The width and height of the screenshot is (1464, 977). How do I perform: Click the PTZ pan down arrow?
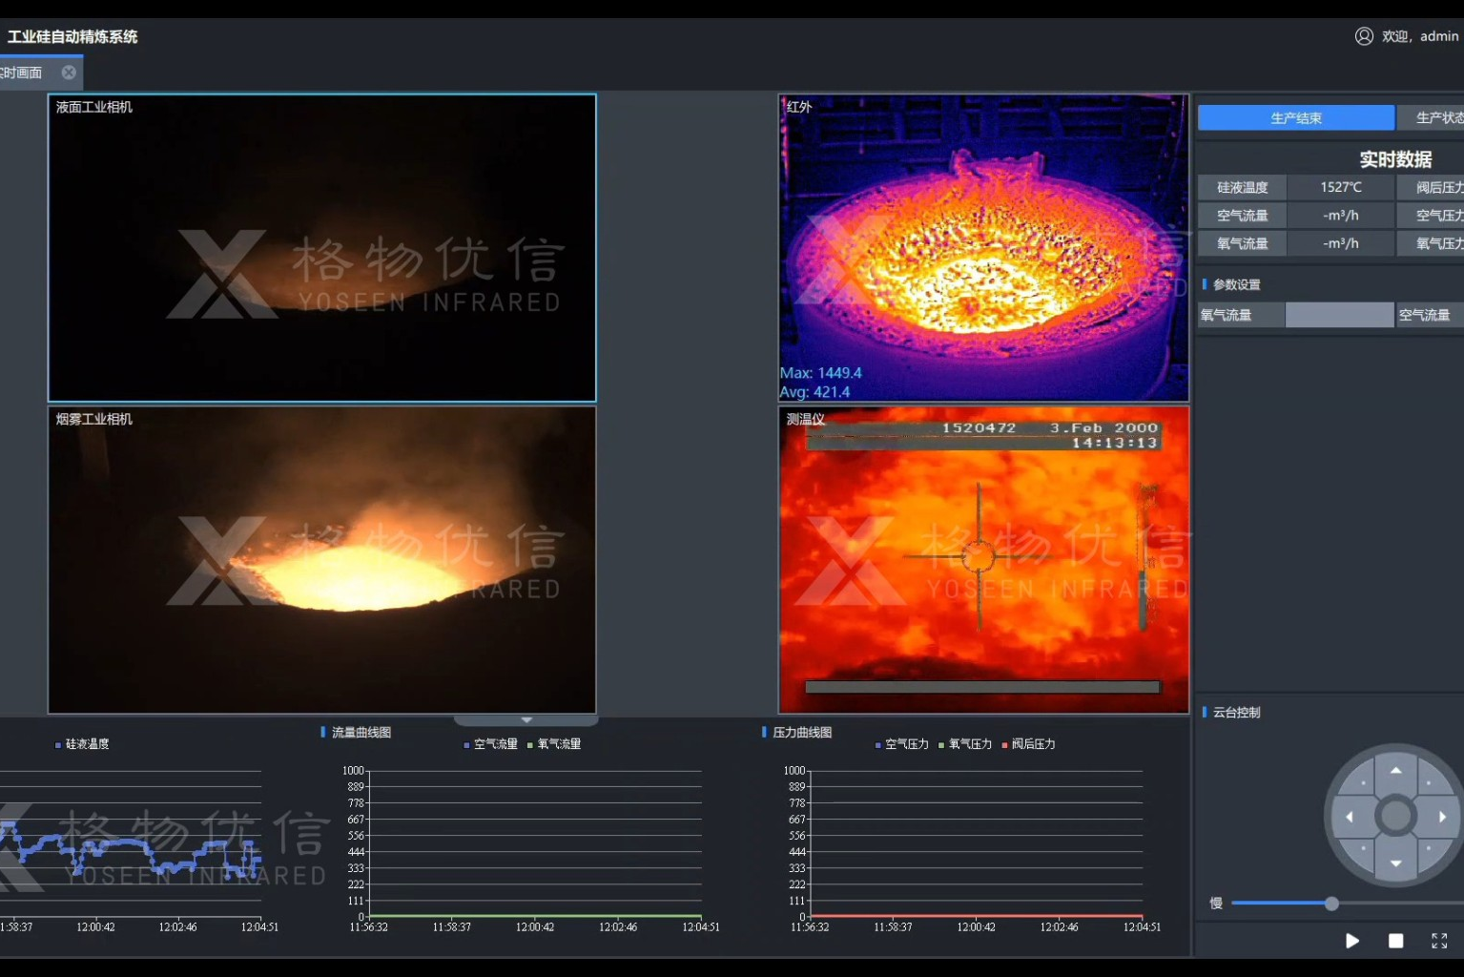coord(1395,863)
